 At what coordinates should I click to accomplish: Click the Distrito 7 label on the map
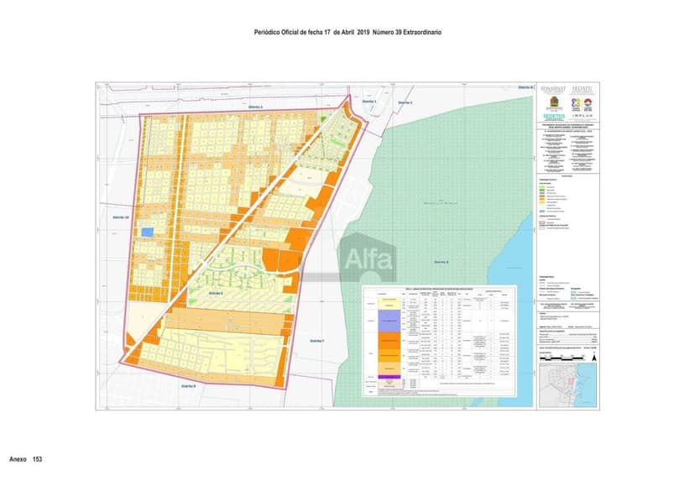point(317,340)
